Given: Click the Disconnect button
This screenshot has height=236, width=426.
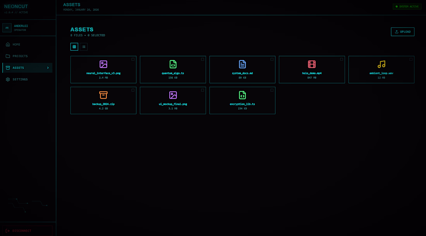Looking at the screenshot, I should click(27, 231).
